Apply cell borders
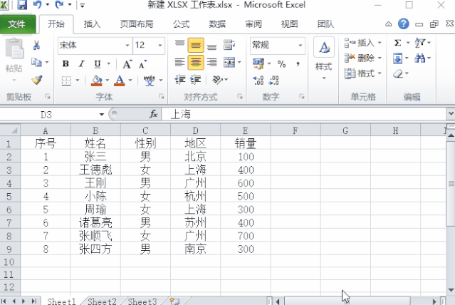455x305 pixels. pos(66,81)
